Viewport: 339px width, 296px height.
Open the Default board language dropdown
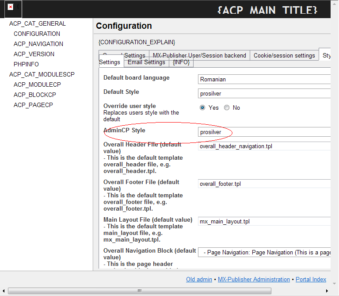pyautogui.click(x=264, y=79)
